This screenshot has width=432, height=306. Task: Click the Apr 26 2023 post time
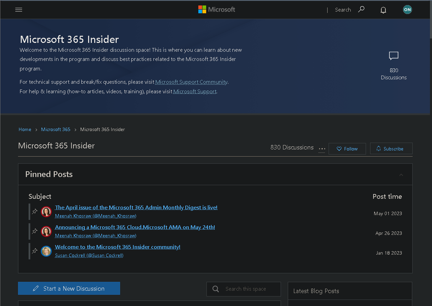389,233
